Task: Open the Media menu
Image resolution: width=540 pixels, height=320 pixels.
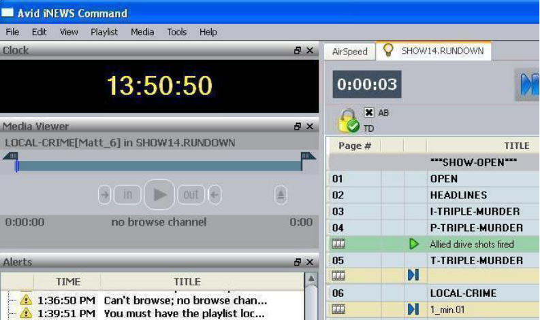Action: [142, 32]
